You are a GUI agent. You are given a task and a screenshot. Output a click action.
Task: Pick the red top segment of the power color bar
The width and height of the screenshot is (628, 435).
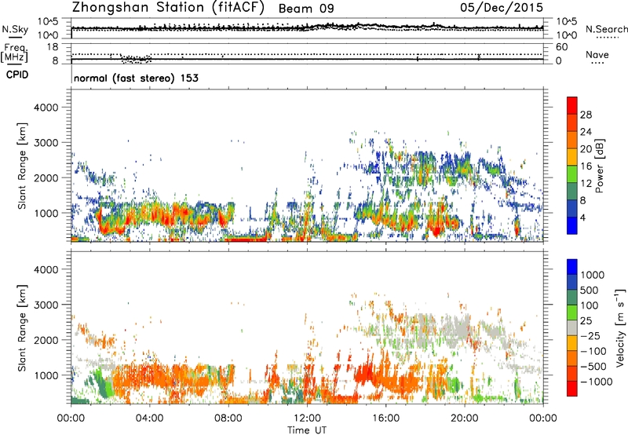point(572,105)
